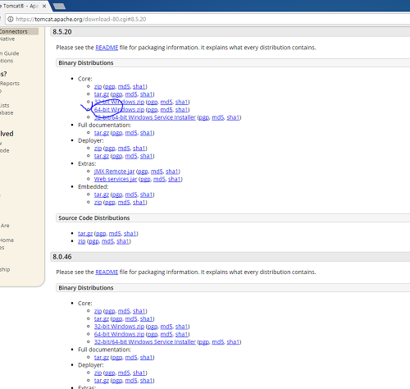Open md5 of 8.5.20 Core zip
The height and width of the screenshot is (389, 410).
tap(124, 86)
